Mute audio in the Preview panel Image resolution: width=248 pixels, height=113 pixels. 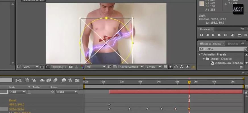233,35
